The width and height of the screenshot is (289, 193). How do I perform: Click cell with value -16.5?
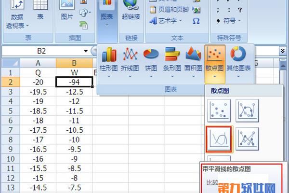[38, 150]
